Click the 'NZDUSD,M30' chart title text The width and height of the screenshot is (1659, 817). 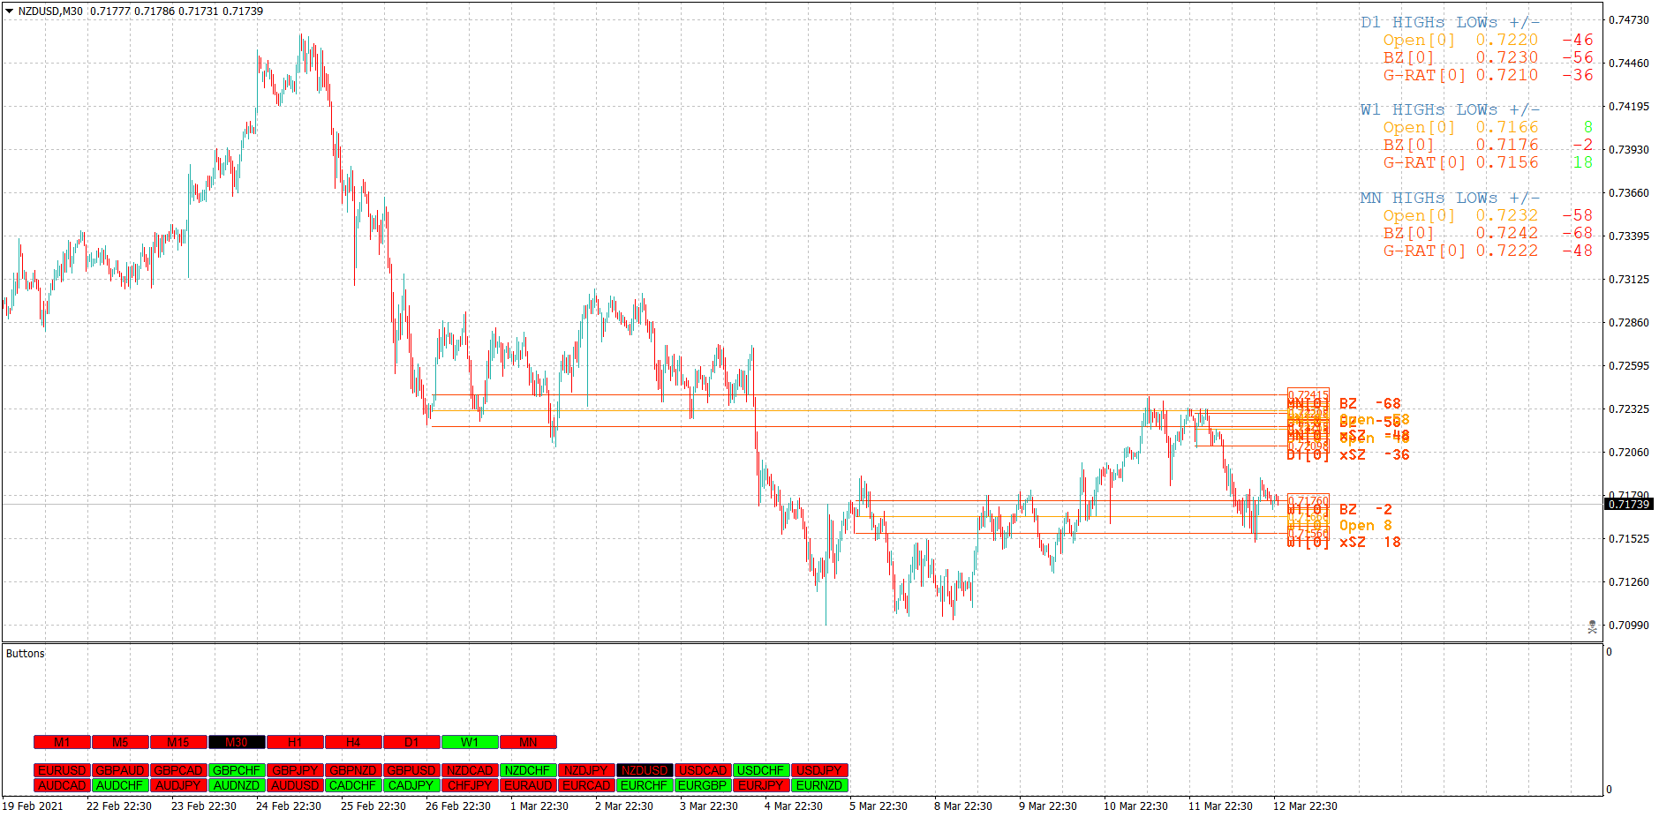[x=50, y=11]
